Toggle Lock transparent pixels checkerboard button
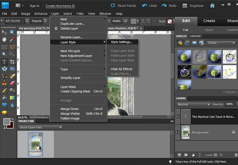238x165 pixels. coord(215,155)
